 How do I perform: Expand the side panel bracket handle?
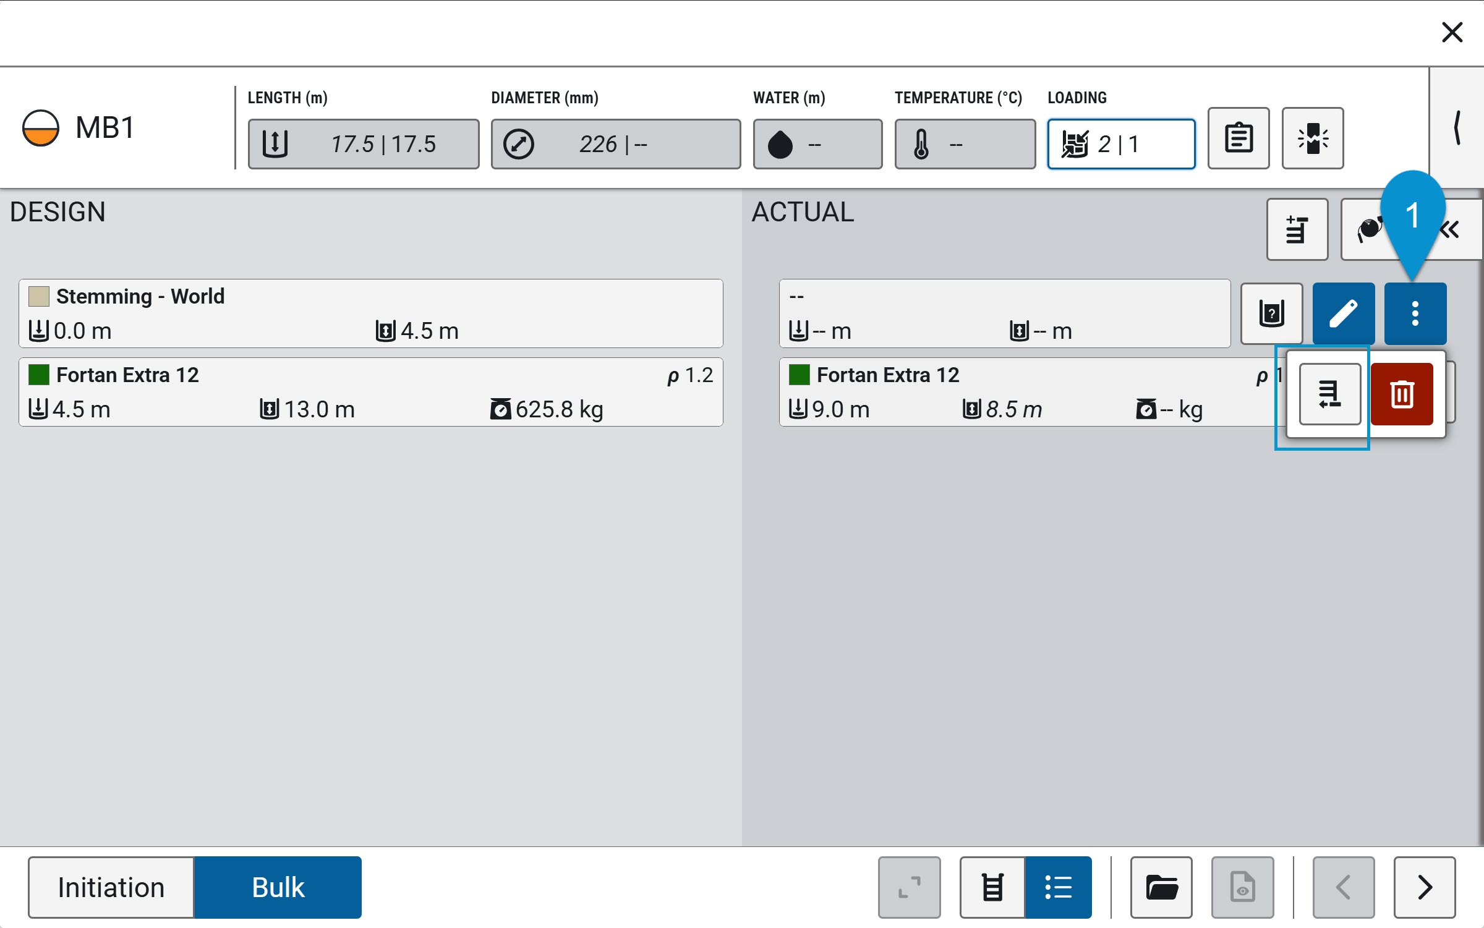pos(1457,128)
